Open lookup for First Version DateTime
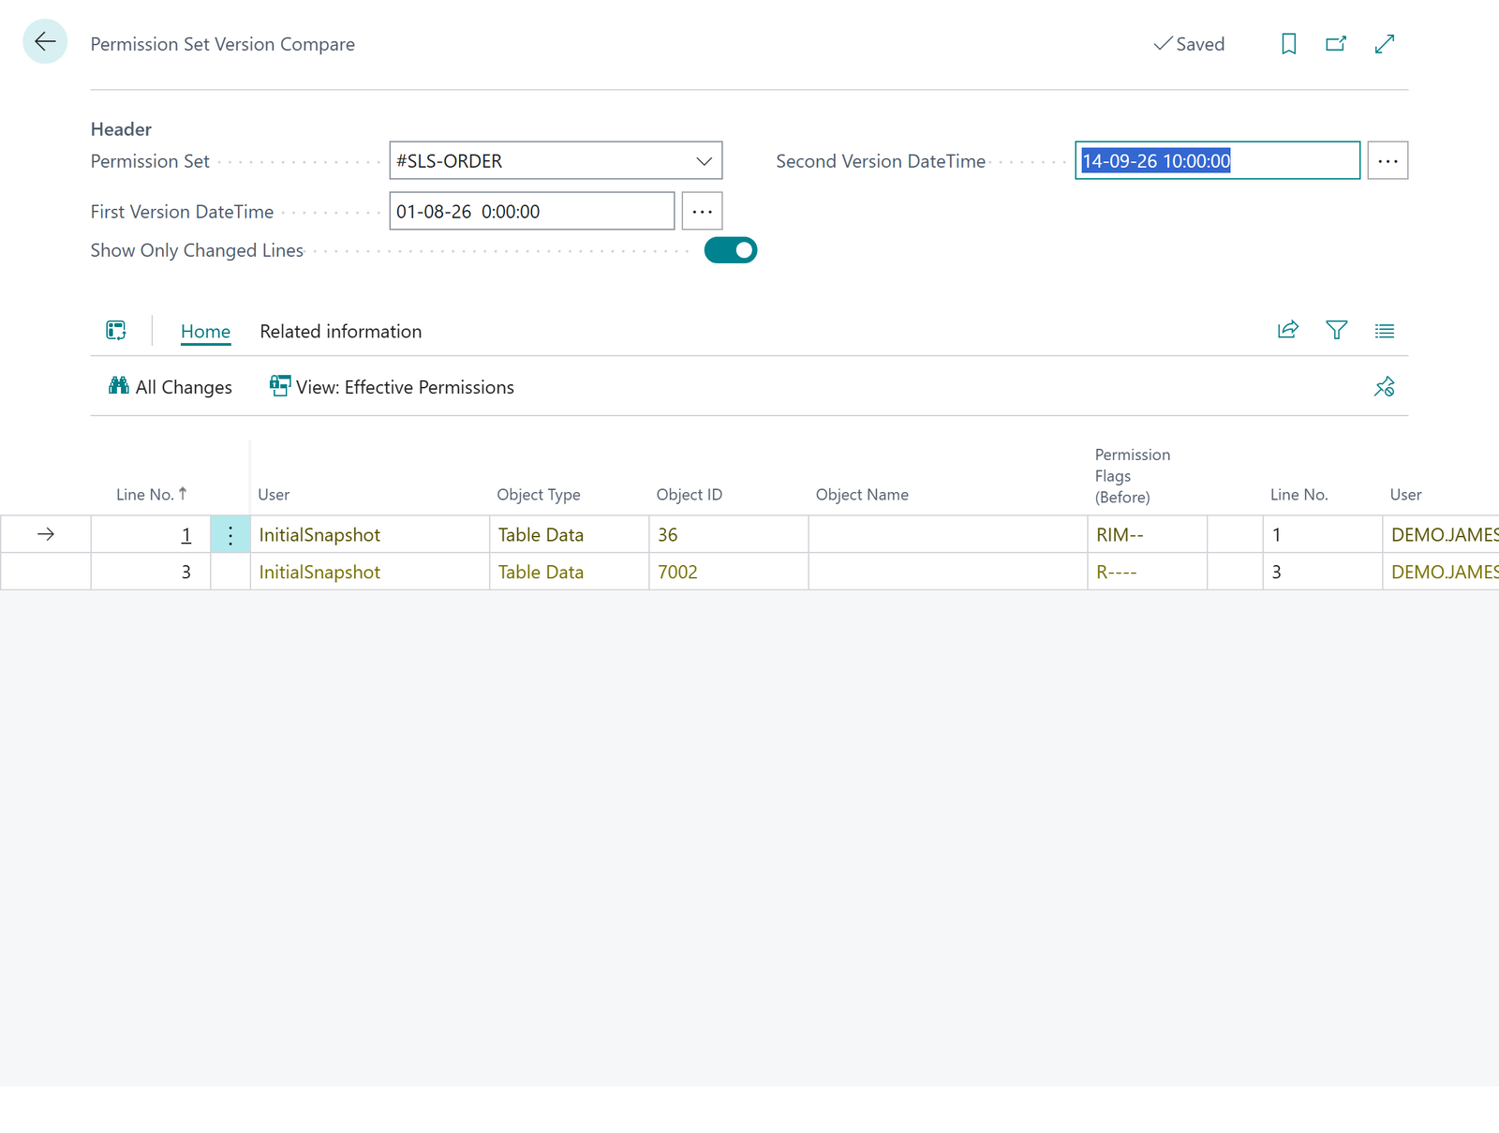The image size is (1499, 1133). click(x=702, y=211)
